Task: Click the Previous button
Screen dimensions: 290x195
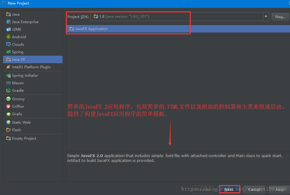Action: 203,190
